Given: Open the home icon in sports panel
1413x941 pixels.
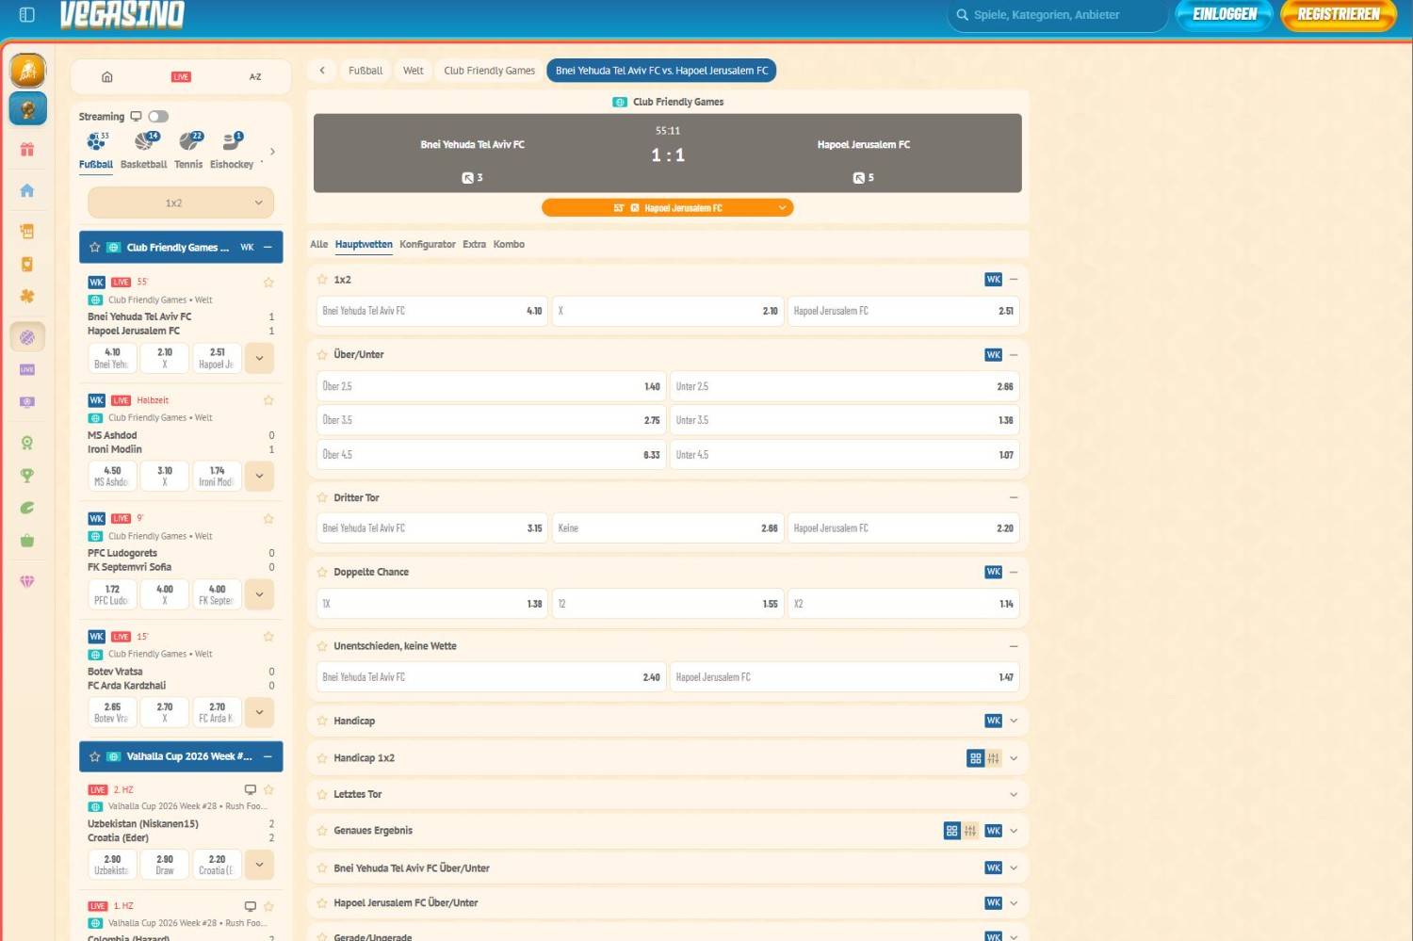Looking at the screenshot, I should [107, 77].
